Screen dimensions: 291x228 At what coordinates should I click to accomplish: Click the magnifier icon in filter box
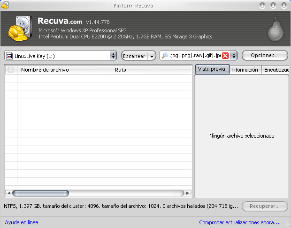click(165, 55)
